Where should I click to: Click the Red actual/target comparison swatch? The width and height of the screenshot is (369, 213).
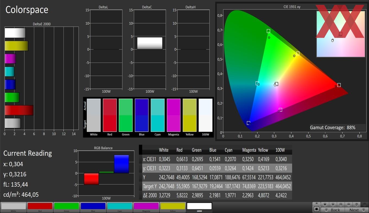(110, 115)
